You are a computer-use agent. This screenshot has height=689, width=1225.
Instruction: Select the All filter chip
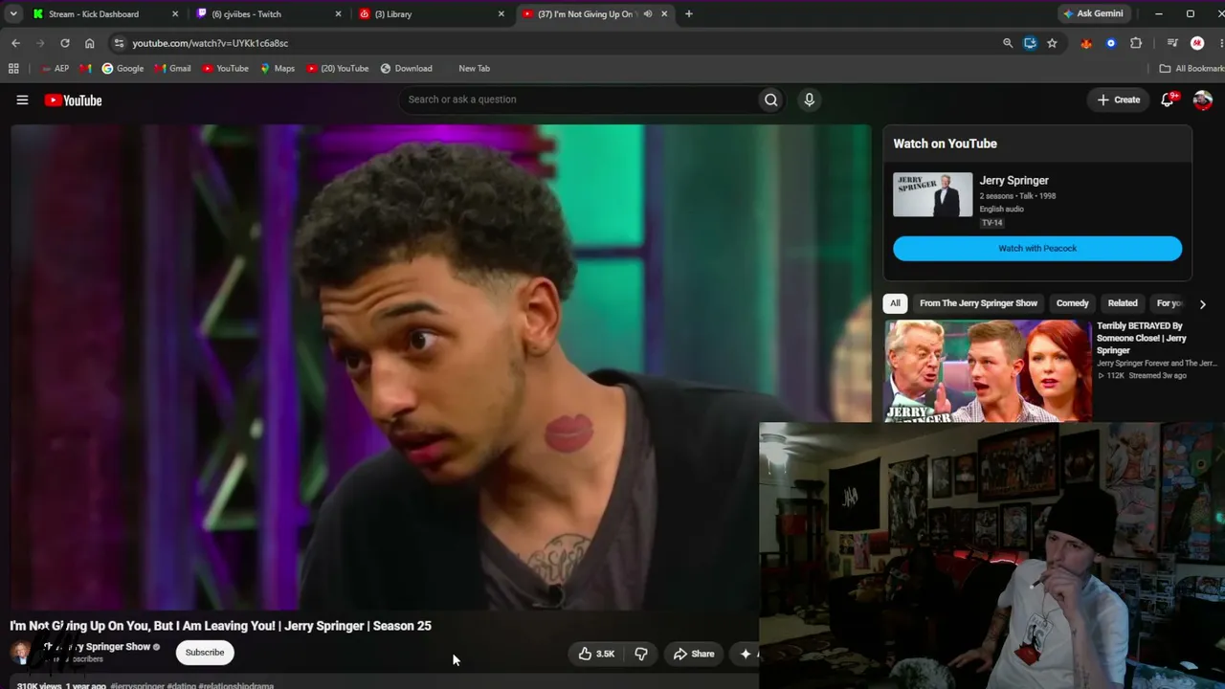(895, 303)
